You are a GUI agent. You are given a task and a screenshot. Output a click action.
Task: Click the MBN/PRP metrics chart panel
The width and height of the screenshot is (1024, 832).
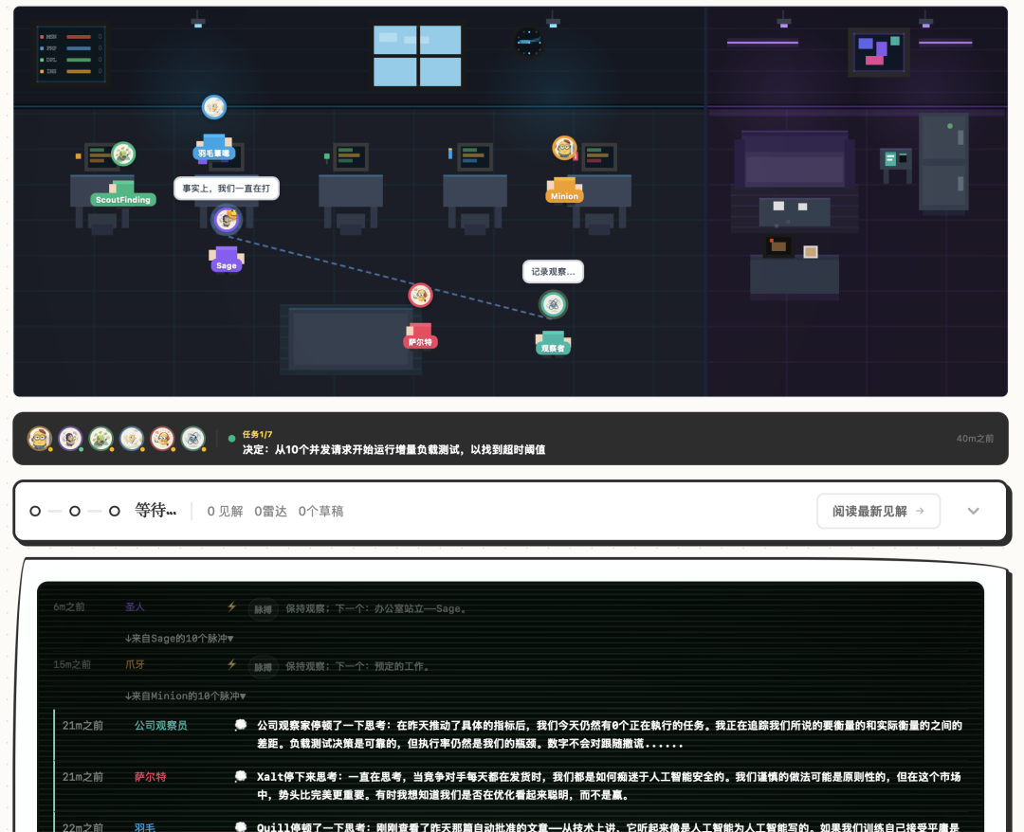pyautogui.click(x=70, y=53)
